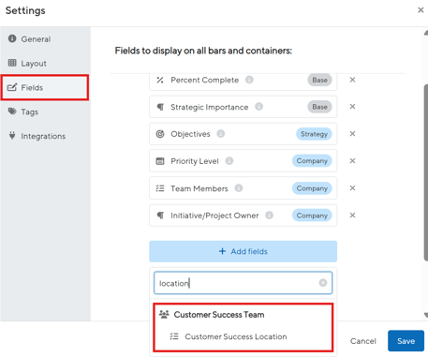This screenshot has height=357, width=428.
Task: Click the Add fields button
Action: point(243,251)
